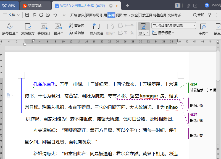This screenshot has width=221, height=159.
Task: Click the 查找 search button
Action: 199,15
